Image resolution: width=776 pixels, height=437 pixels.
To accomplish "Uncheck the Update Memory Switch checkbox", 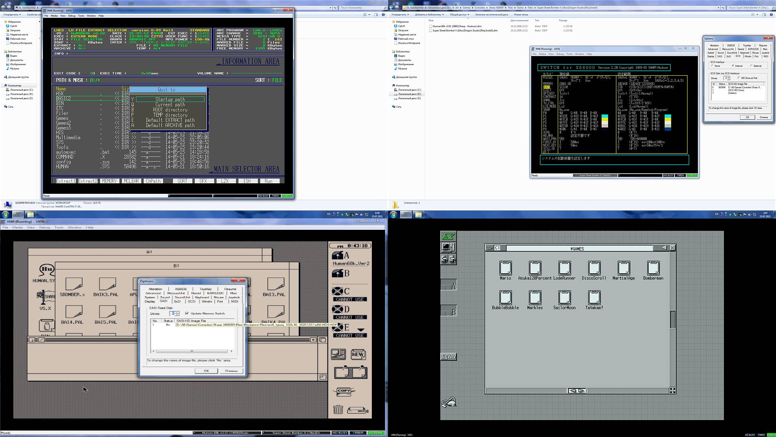I will 187,314.
